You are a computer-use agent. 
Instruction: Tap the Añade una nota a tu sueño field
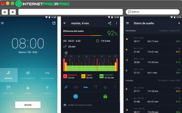click(90, 105)
